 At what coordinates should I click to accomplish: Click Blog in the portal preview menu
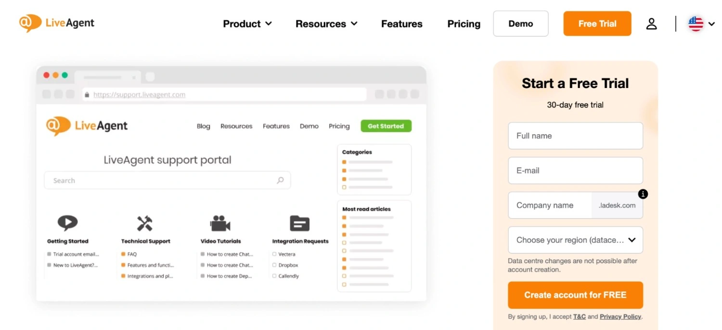204,126
